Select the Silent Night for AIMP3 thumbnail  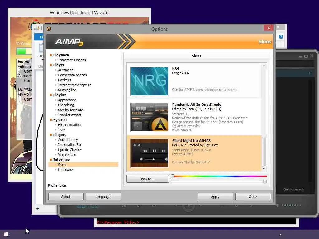(x=150, y=153)
